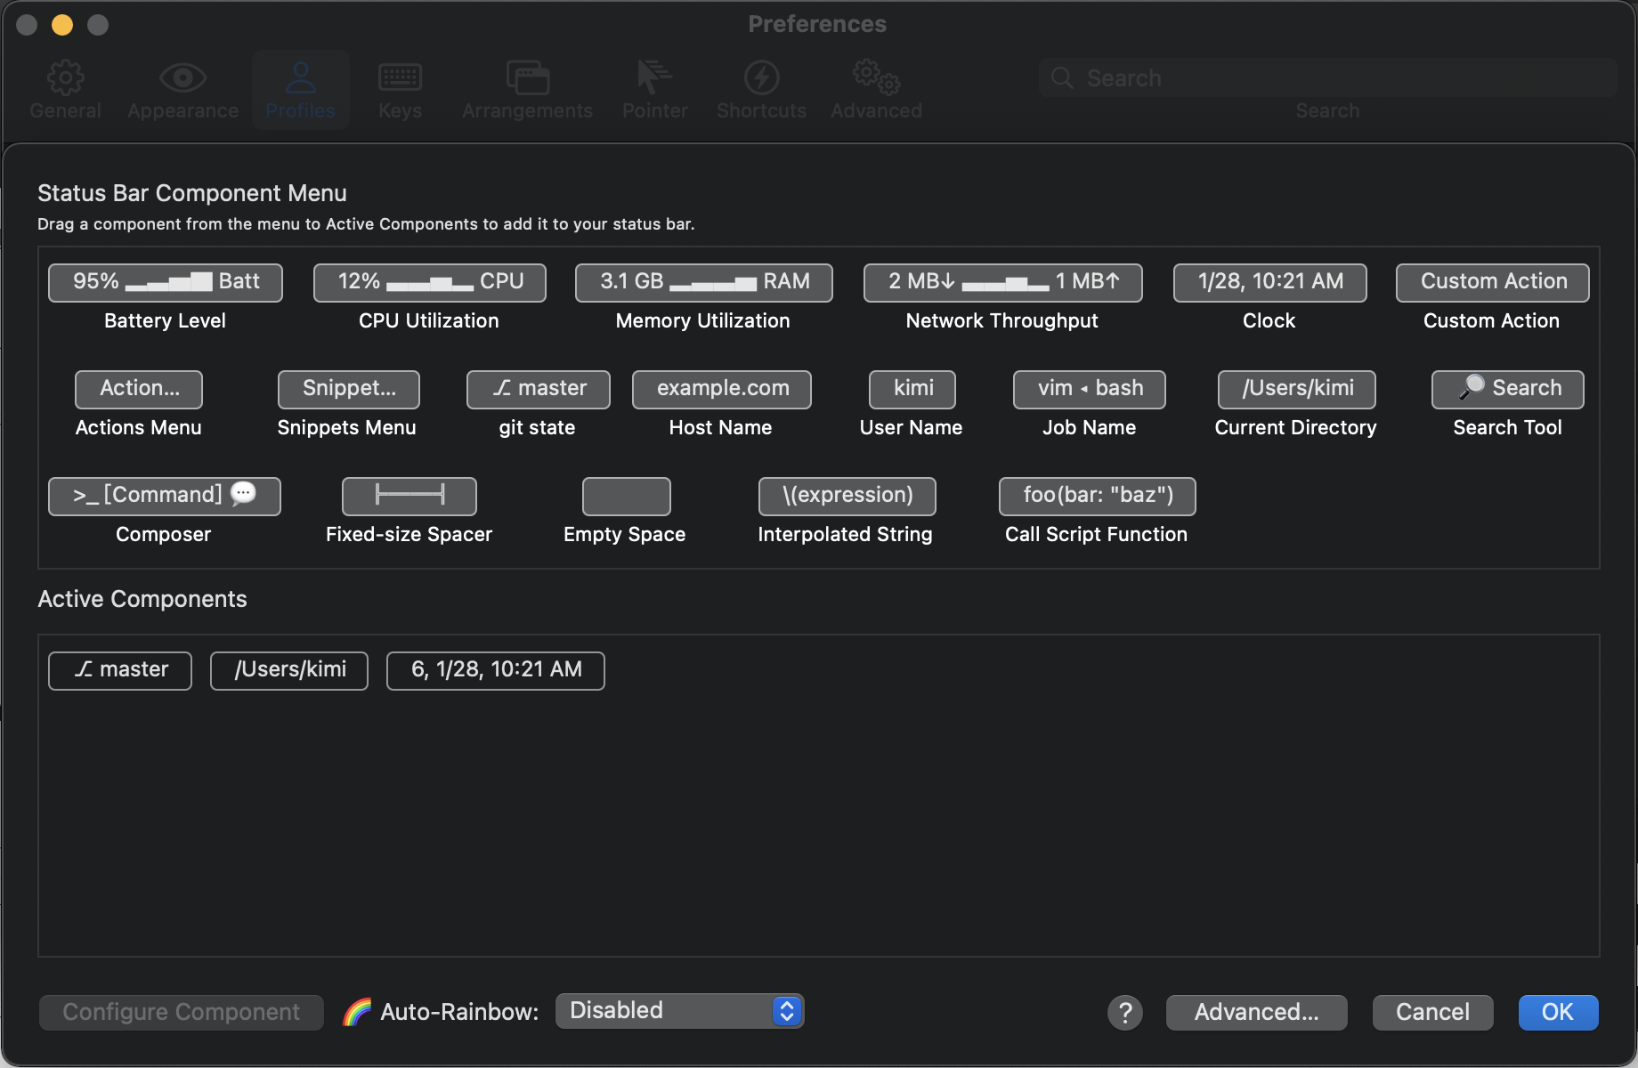Screen dimensions: 1638x1068
Task: Open the Auto-Rainbow dropdown
Action: (x=679, y=1011)
